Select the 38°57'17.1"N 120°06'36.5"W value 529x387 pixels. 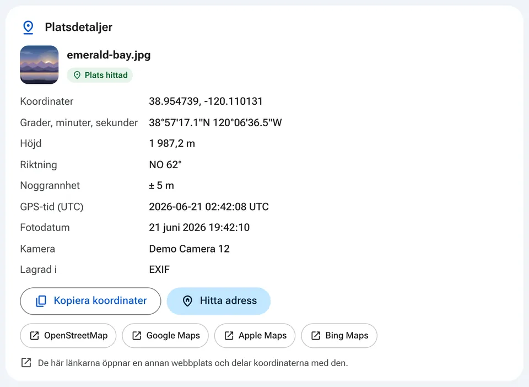pos(215,122)
